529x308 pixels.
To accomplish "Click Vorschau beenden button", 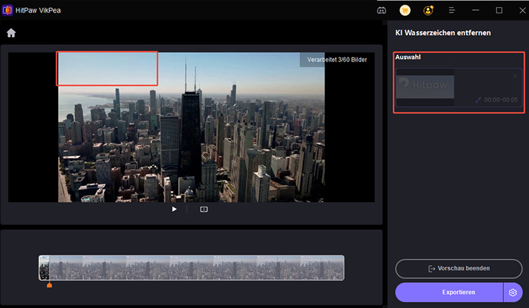I will 459,268.
